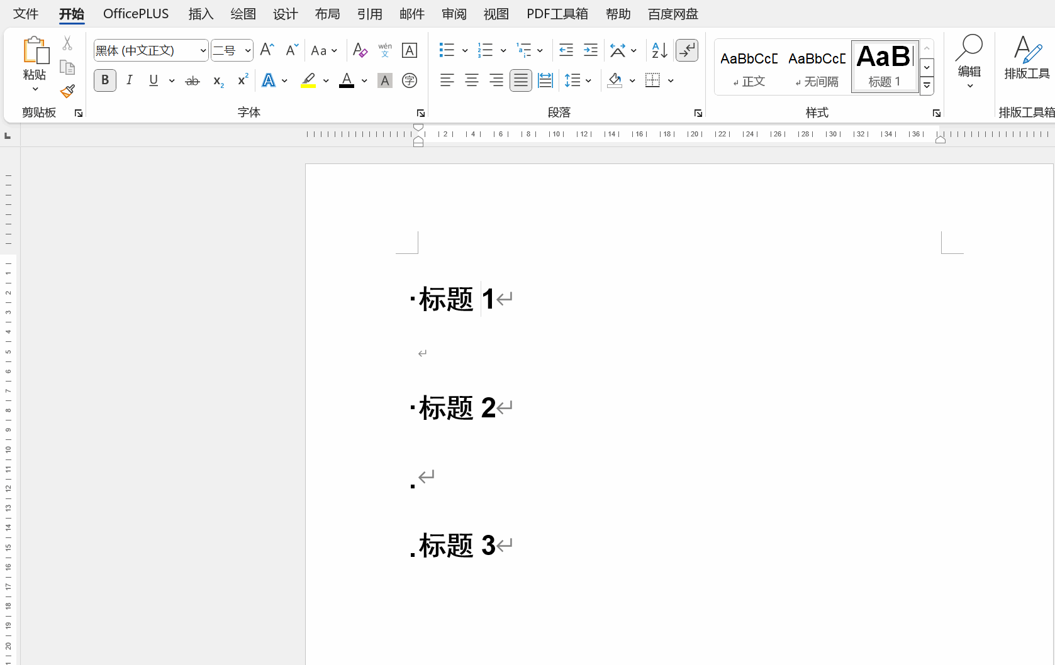Image resolution: width=1055 pixels, height=665 pixels.
Task: Toggle Bold formatting off
Action: (x=105, y=80)
